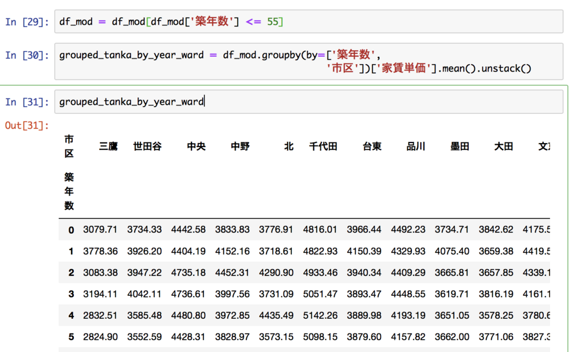
Task: Click cell value 4150.39
Action: pos(364,251)
